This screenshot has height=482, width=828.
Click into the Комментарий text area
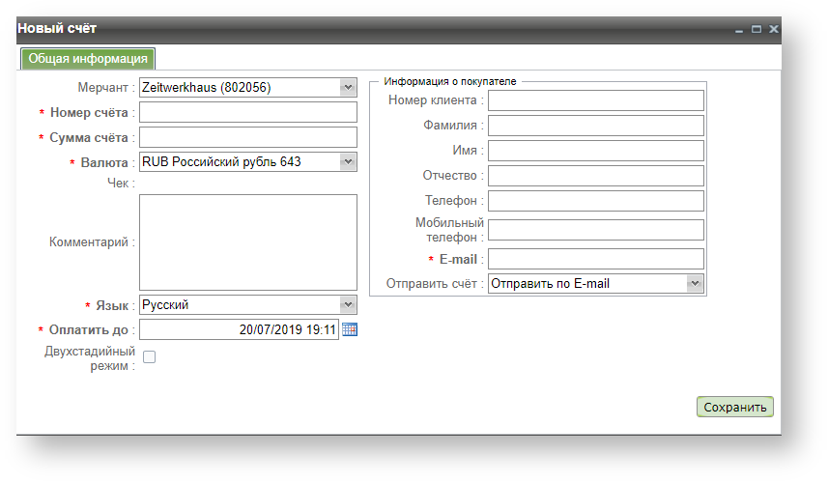click(248, 242)
